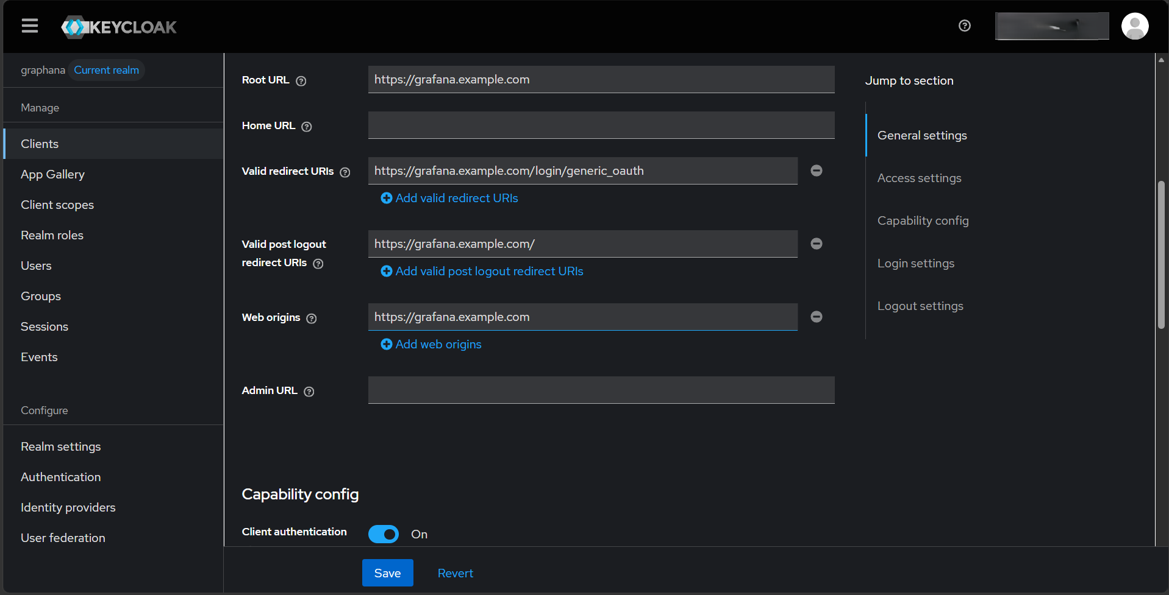Screen dimensions: 1169x595
Task: Remove the post logout redirect URI entry
Action: 817,244
